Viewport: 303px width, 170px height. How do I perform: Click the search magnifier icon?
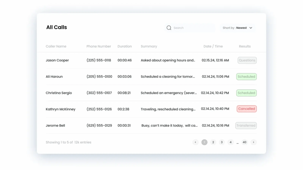pos(169,27)
